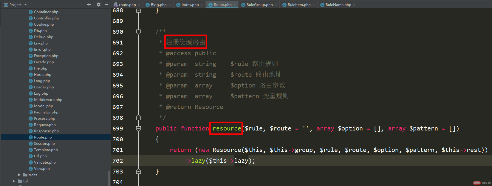Screen dimensions: 492x186
Task: Close the route.php tab
Action: (x=139, y=5)
